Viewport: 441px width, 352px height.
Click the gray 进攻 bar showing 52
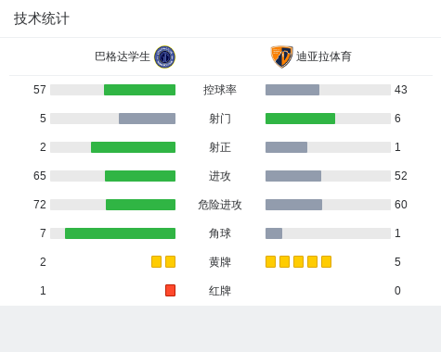click(293, 176)
